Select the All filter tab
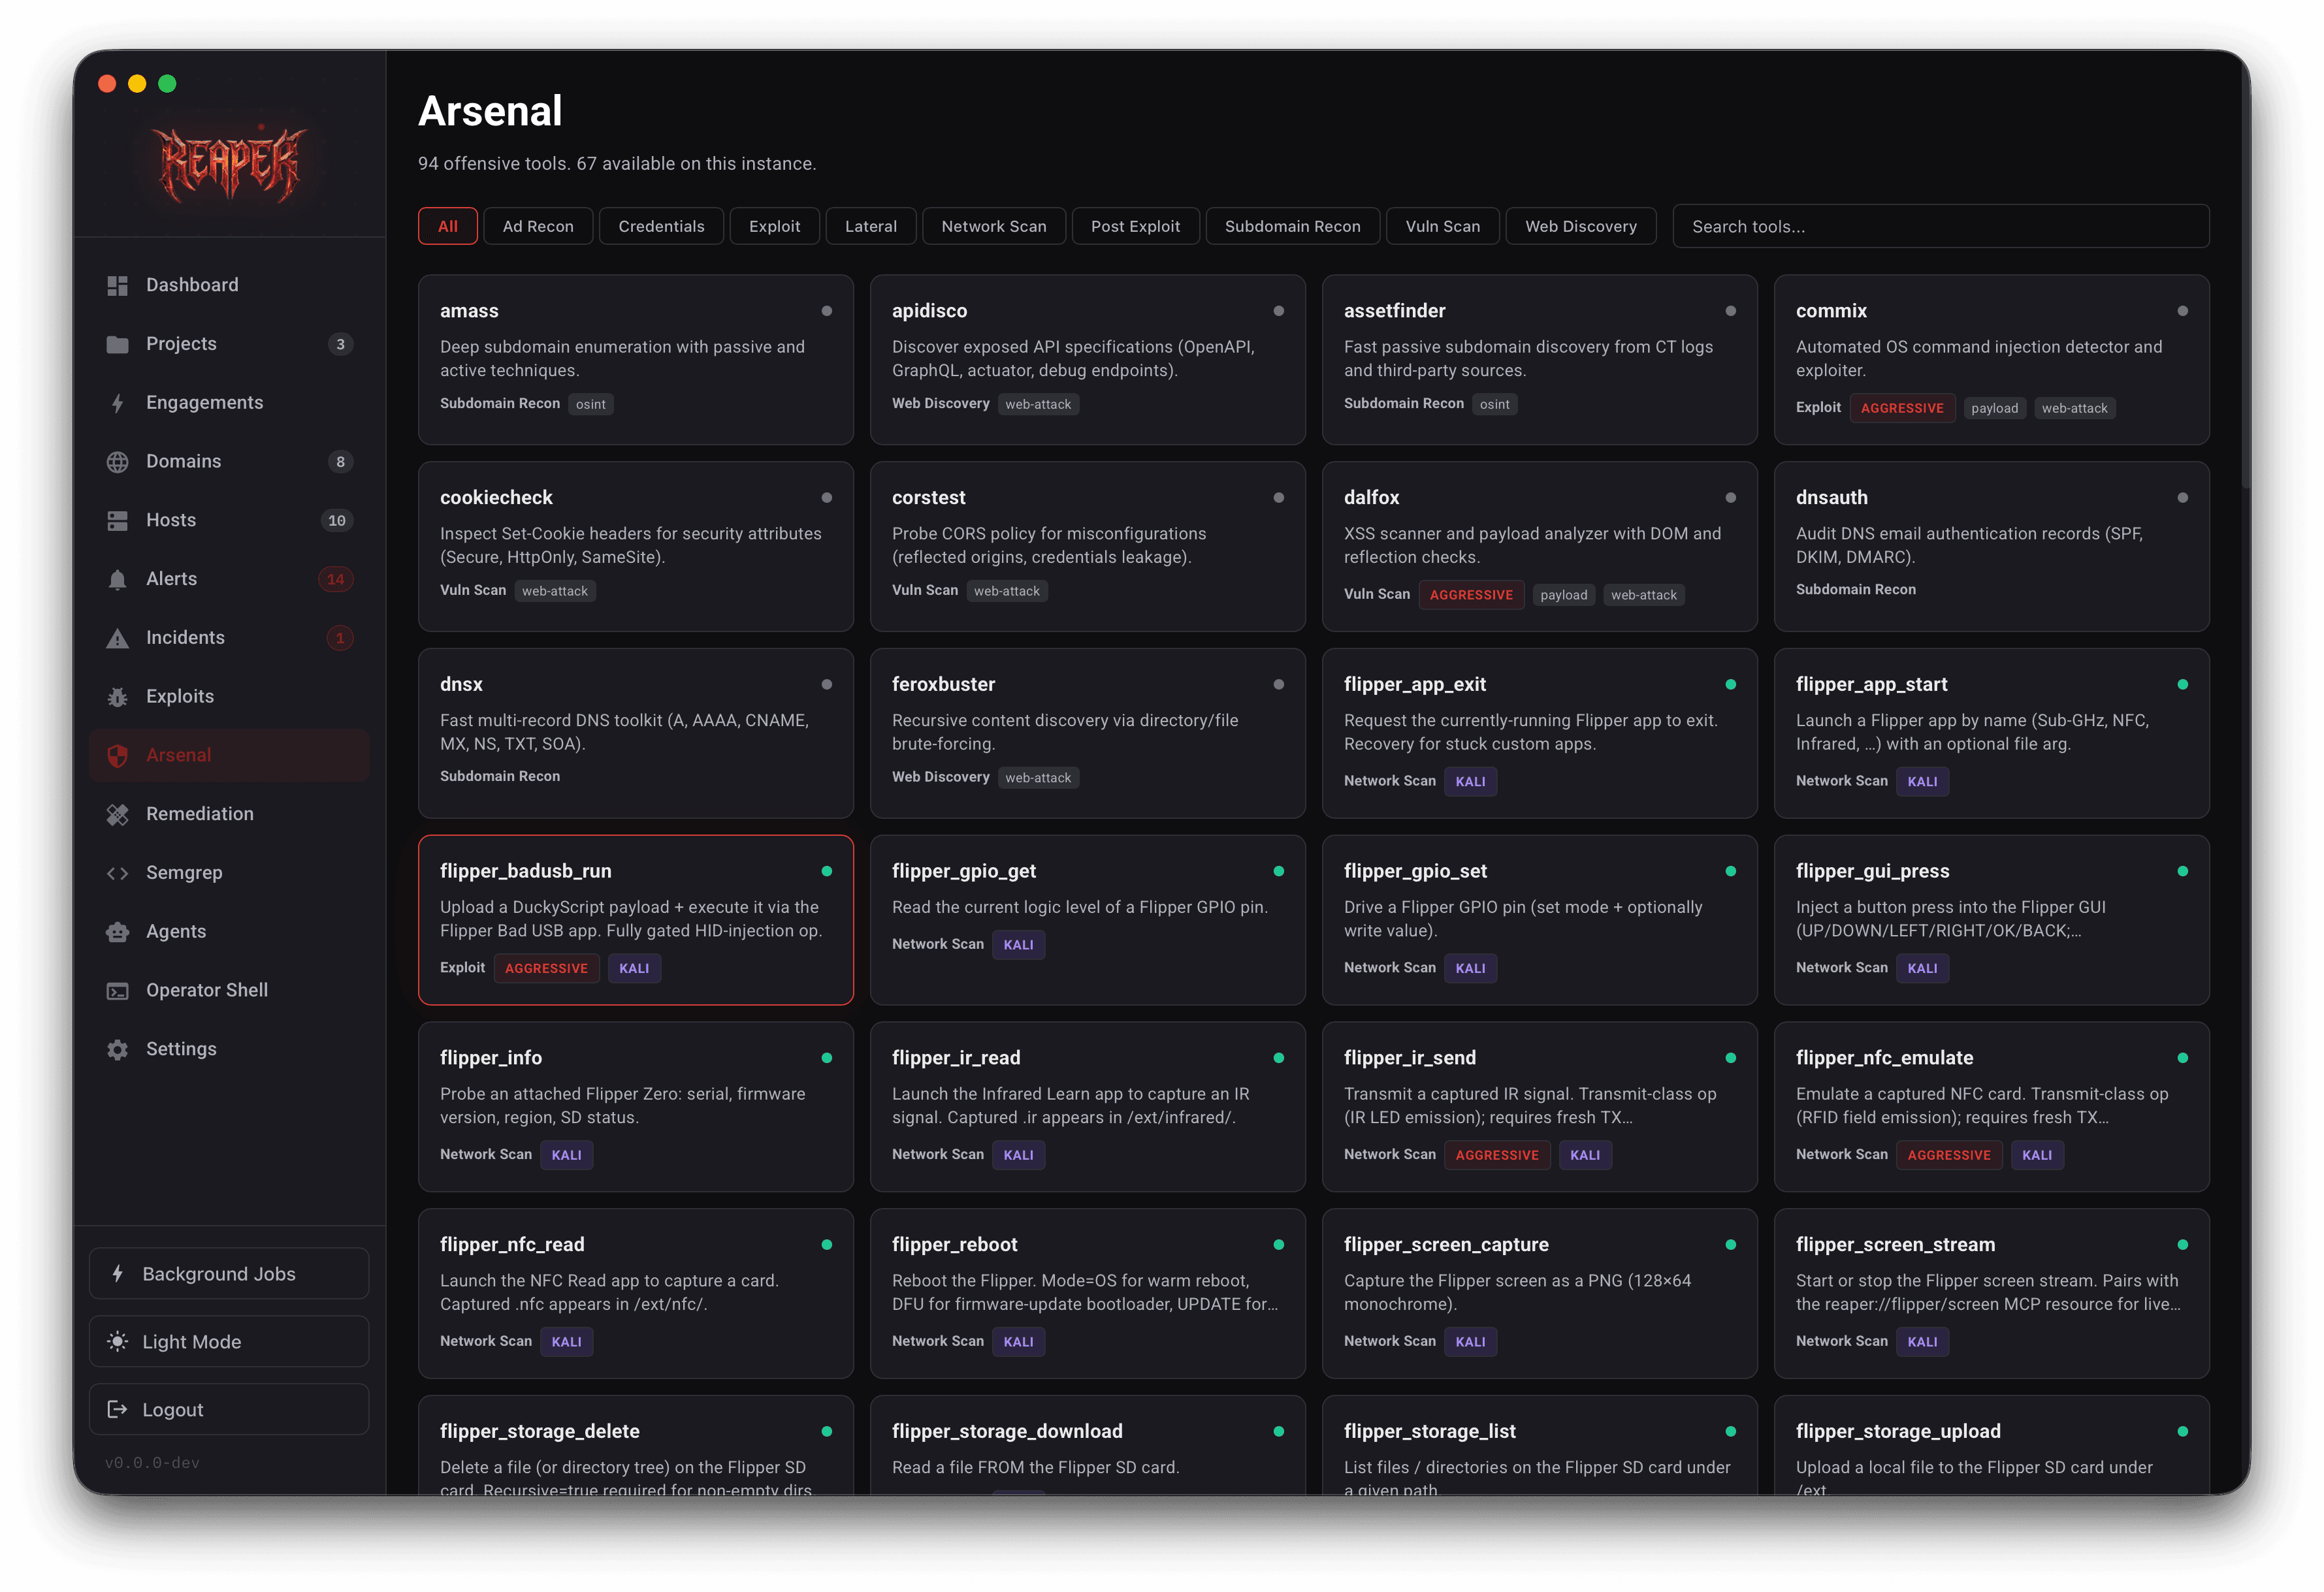 [447, 226]
